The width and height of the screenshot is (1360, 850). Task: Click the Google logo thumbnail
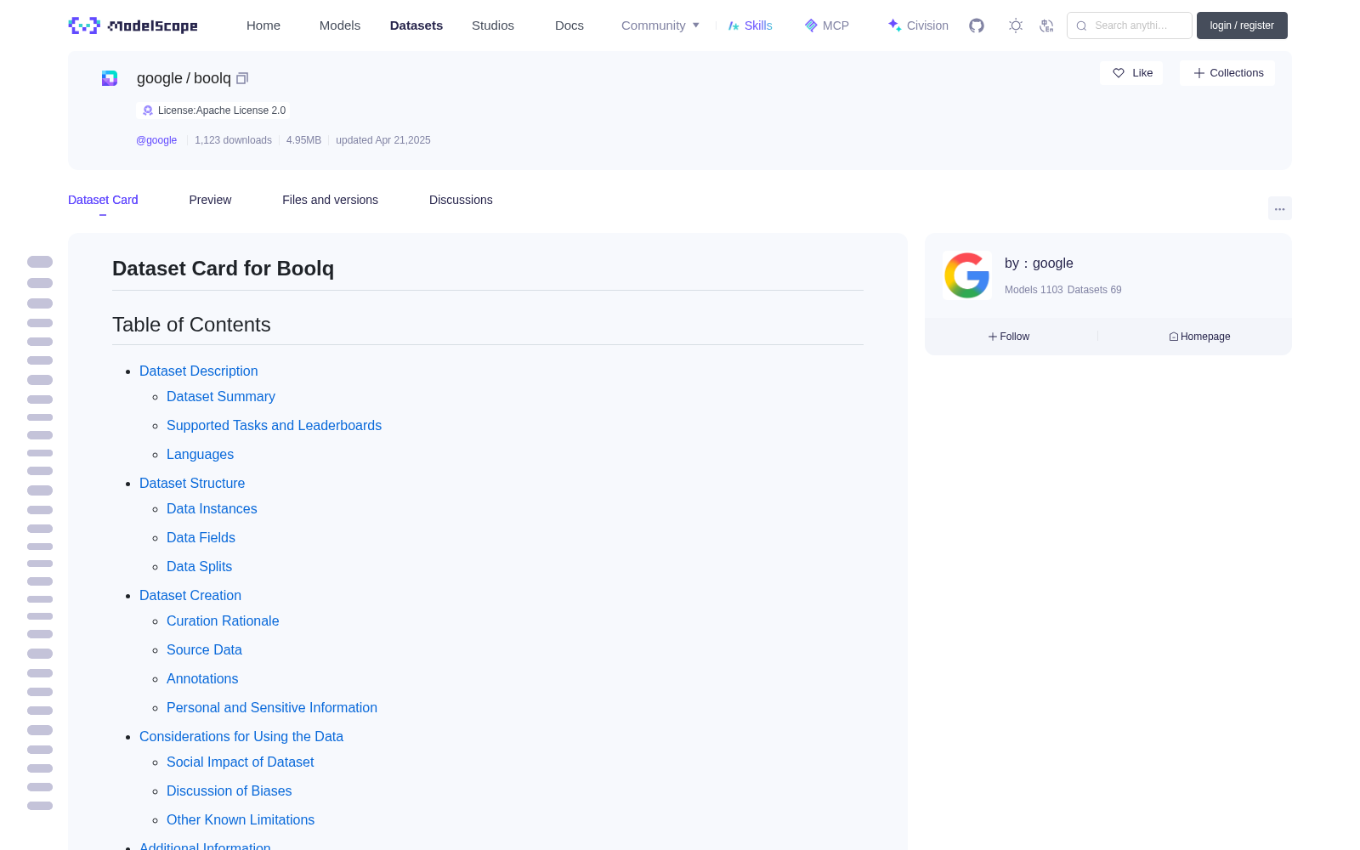pyautogui.click(x=967, y=275)
